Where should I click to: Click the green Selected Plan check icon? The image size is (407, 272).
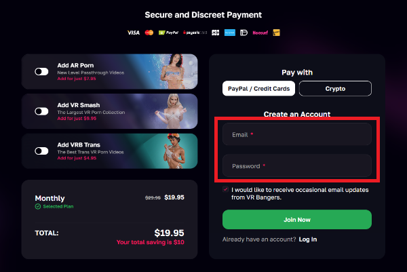pos(38,206)
